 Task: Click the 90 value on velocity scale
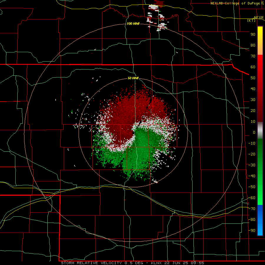[253, 34]
